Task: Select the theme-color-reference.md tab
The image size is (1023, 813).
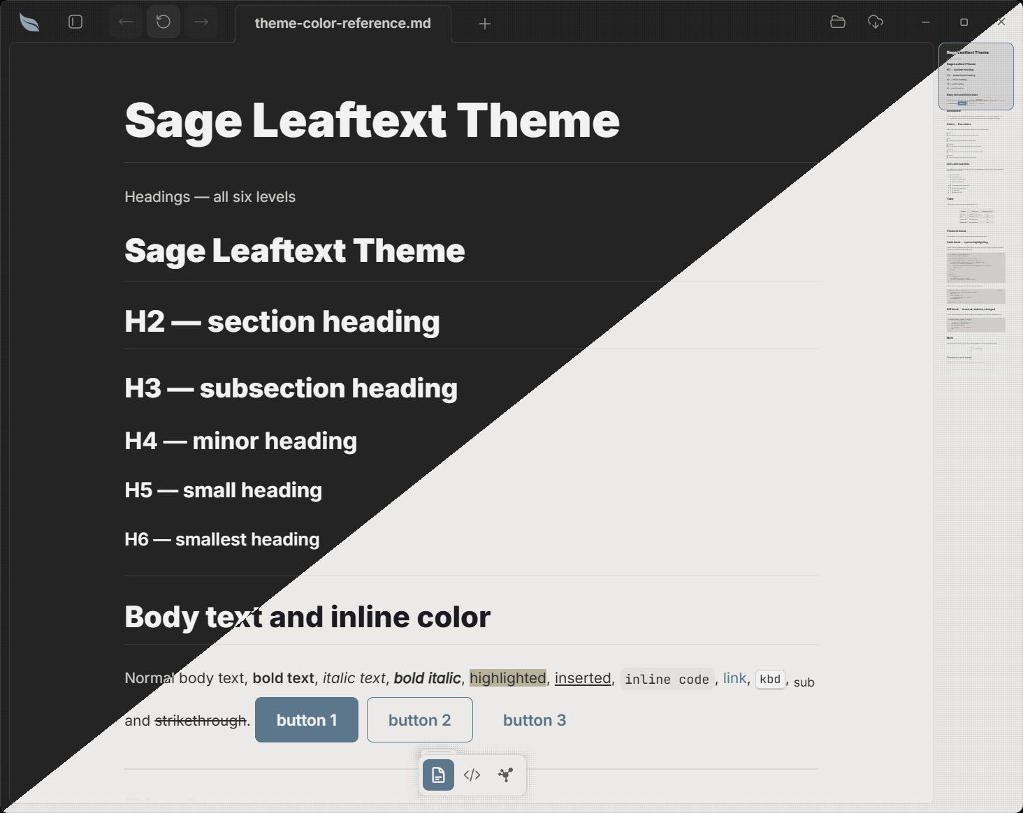Action: [342, 24]
